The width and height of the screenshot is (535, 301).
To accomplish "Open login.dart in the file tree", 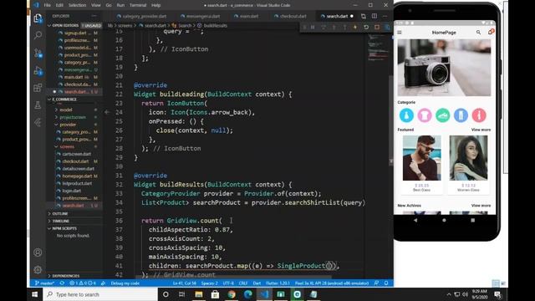I will 72,191.
